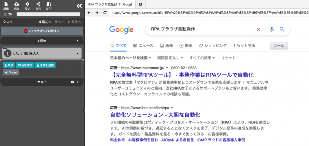The image size is (309, 146).
Task: Jump to first step with 最初へ
Action: [45, 22]
